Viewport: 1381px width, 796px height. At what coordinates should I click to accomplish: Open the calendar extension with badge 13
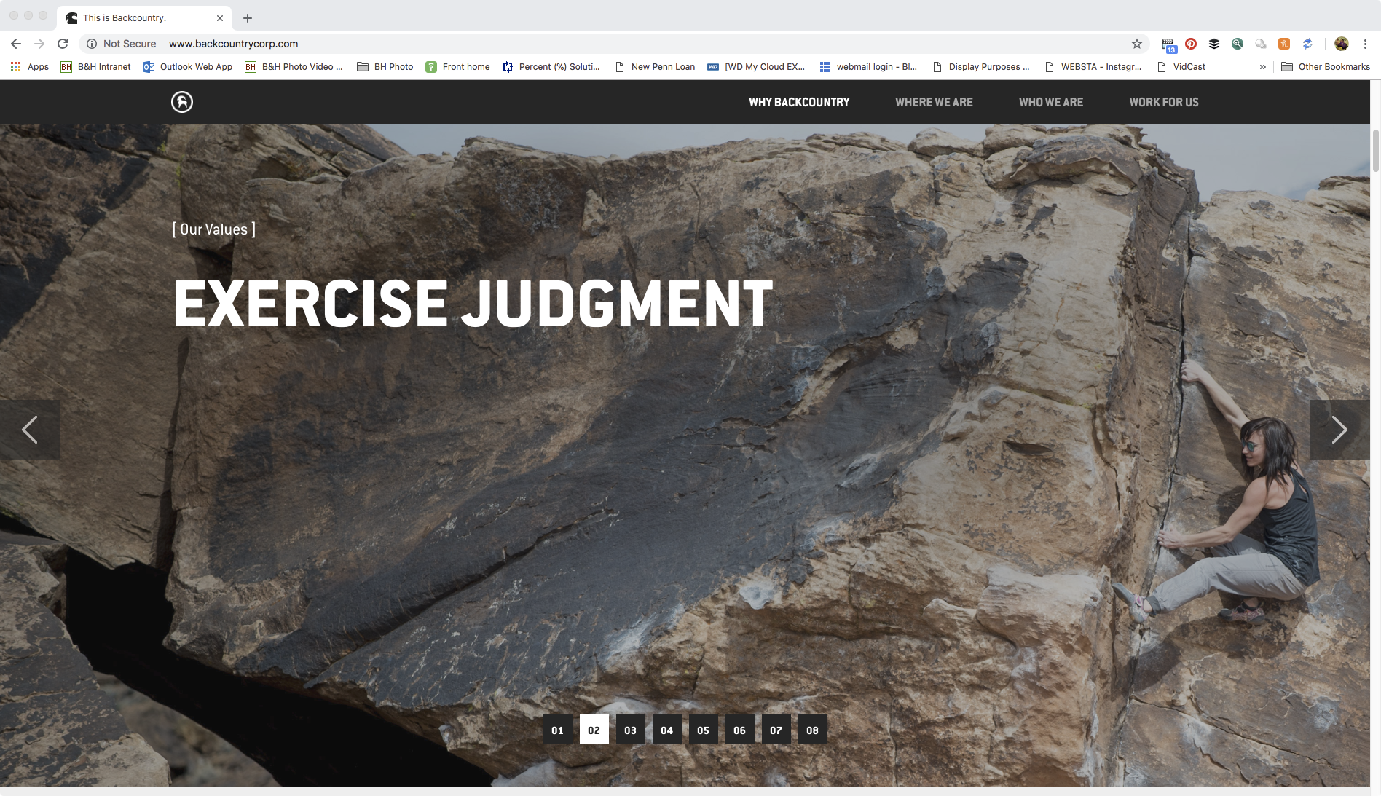pyautogui.click(x=1168, y=44)
